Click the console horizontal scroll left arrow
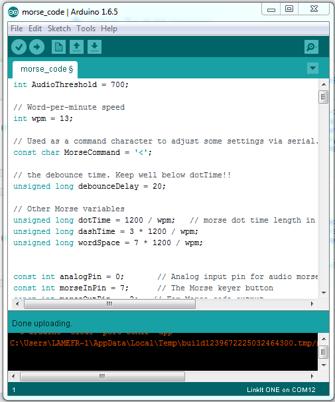335x402 pixels. [x=13, y=376]
